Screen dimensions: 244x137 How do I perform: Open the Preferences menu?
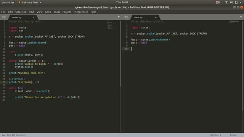[x=81, y=12]
